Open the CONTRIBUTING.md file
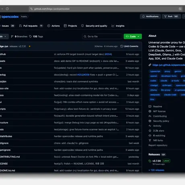The width and height of the screenshot is (185, 185). tap(10, 157)
